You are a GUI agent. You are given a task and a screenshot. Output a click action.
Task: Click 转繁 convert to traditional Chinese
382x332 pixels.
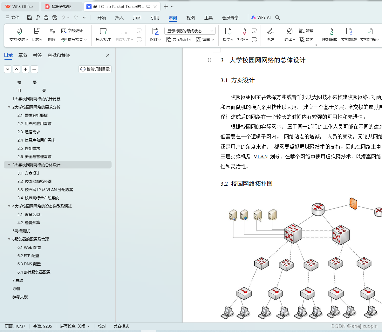(306, 31)
